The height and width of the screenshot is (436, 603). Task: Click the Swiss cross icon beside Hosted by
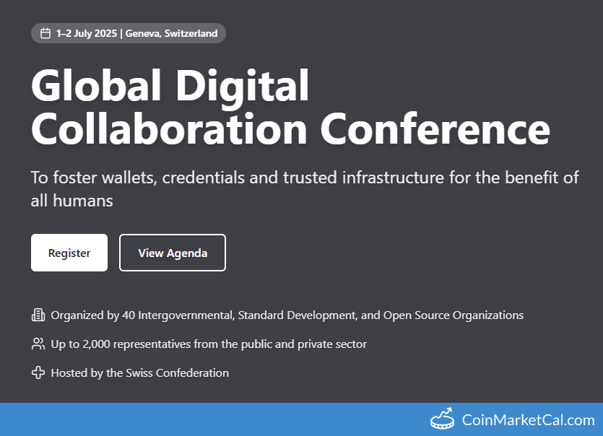click(x=38, y=372)
